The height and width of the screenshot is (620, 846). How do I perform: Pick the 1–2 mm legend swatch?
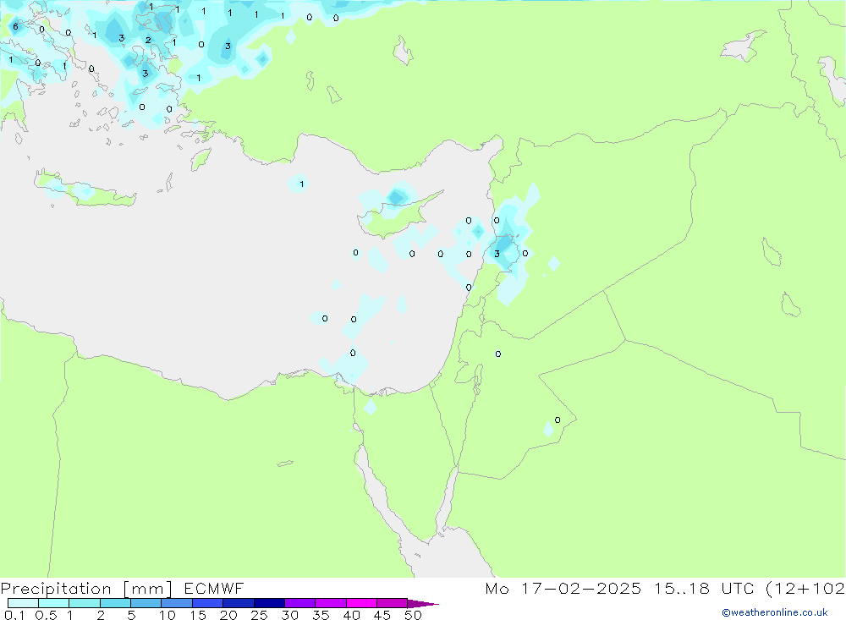(x=85, y=603)
